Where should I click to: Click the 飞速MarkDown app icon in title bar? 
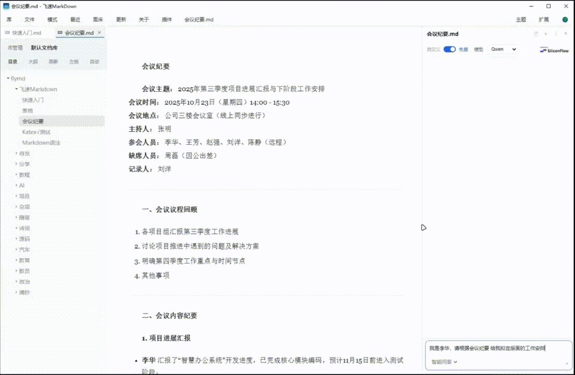click(6, 6)
